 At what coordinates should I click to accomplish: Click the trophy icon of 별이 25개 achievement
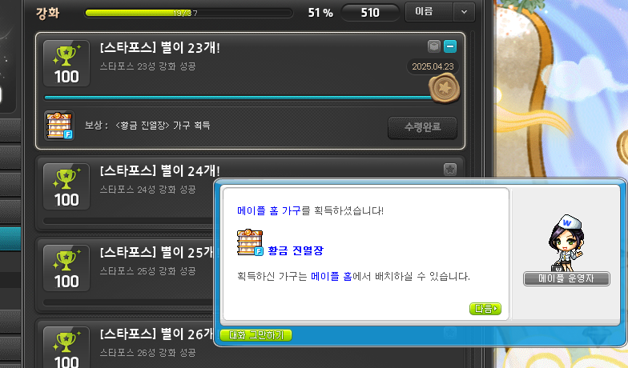[66, 269]
